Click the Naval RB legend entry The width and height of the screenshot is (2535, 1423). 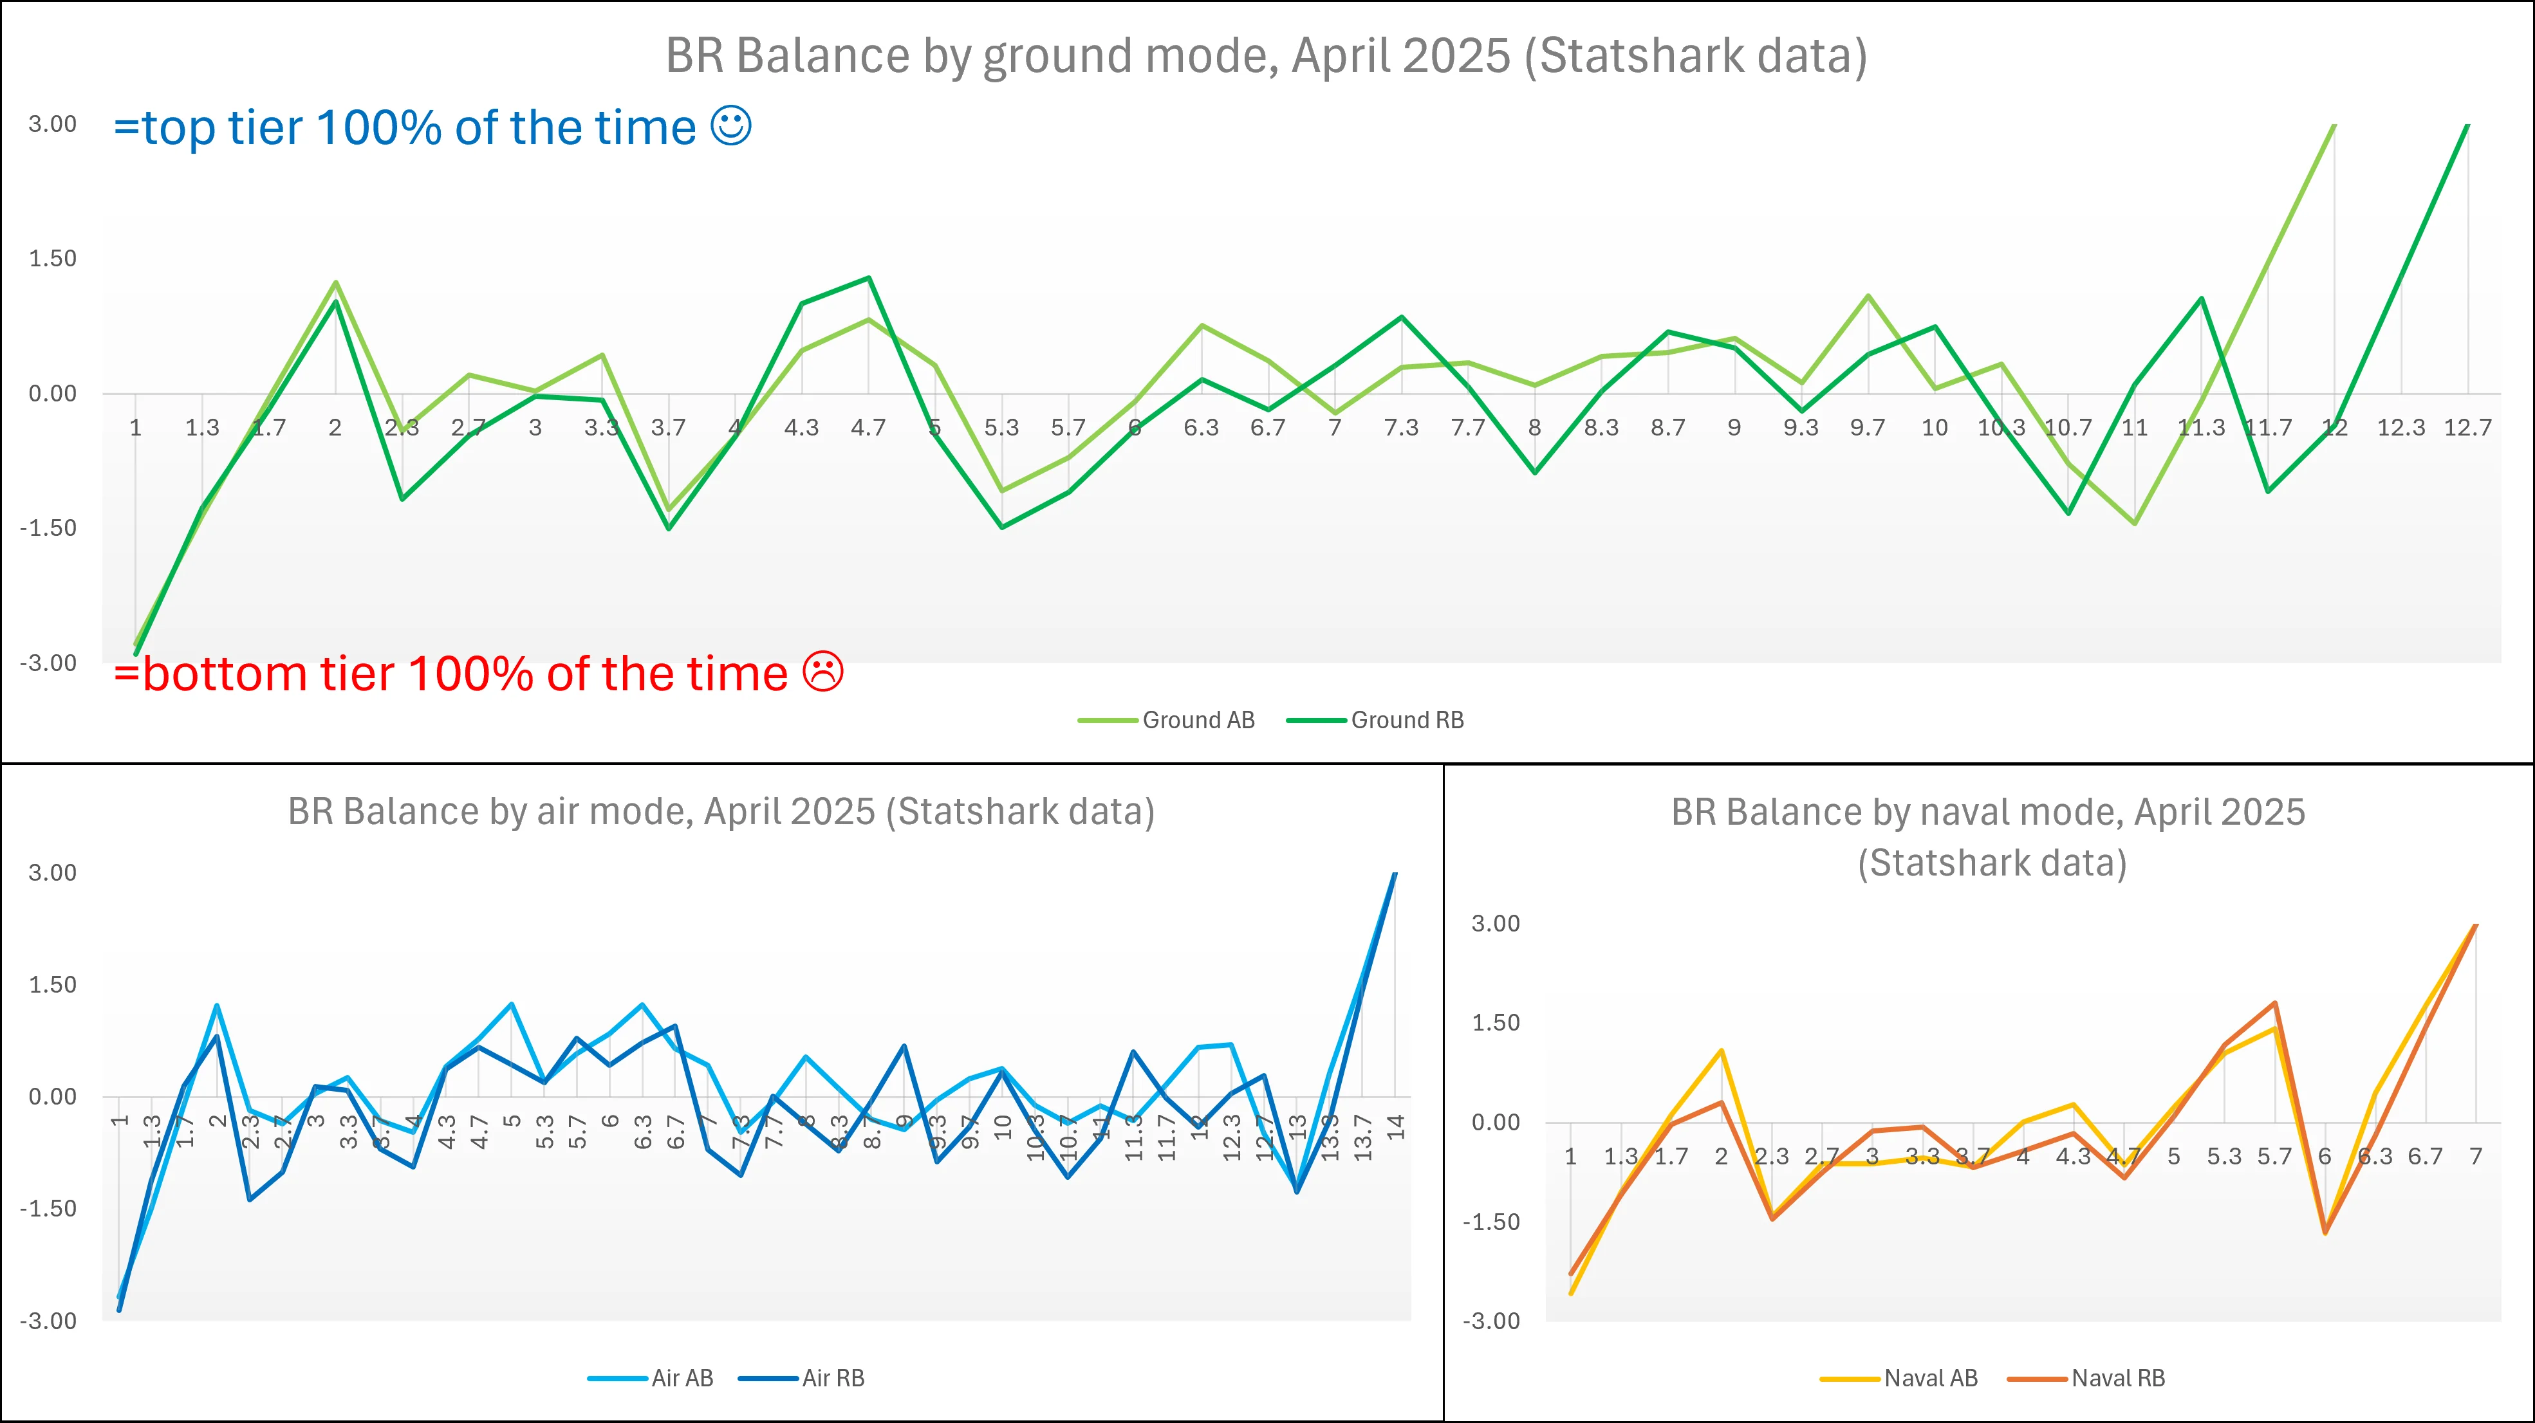(2118, 1378)
